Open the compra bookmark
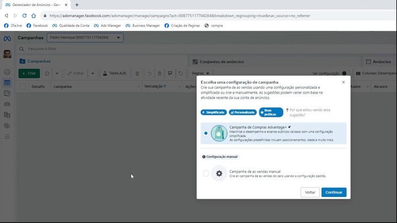 (x=214, y=25)
